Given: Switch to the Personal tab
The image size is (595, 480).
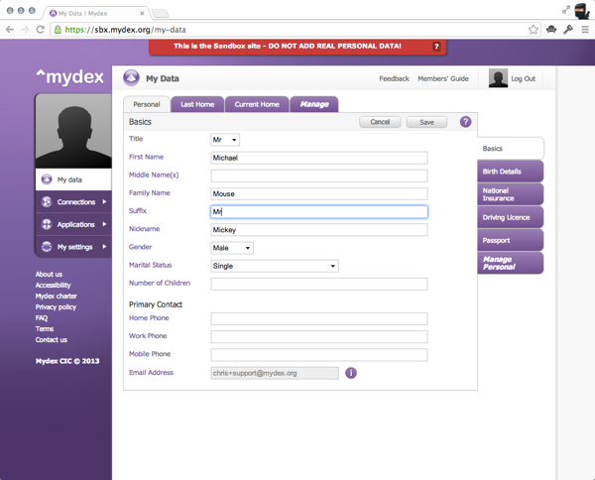Looking at the screenshot, I should point(147,104).
